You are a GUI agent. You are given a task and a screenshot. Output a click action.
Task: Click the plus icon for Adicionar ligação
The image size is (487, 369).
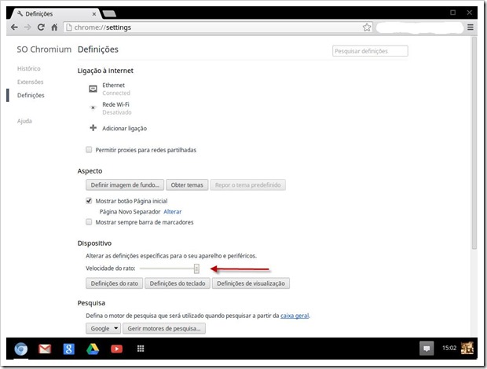point(93,128)
